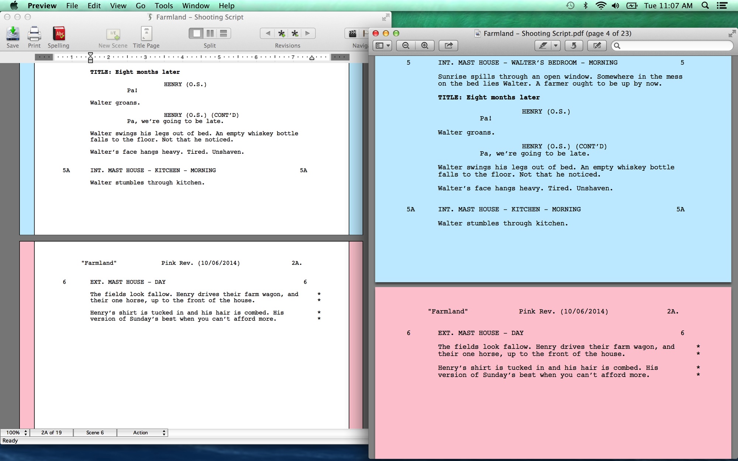The image size is (738, 461).
Task: Open the Tools menu
Action: [164, 6]
